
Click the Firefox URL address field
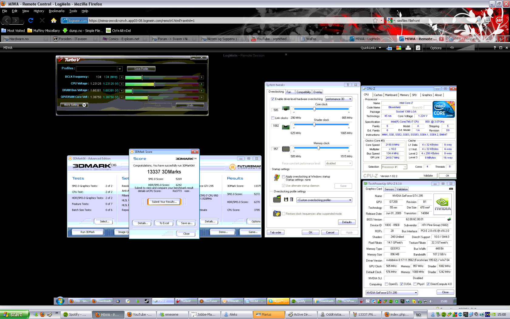coord(229,21)
